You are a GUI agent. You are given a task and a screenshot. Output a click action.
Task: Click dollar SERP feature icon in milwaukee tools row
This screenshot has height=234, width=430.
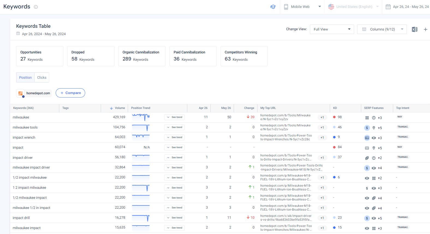pos(367,128)
